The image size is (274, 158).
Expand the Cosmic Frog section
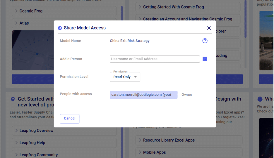(64, 11)
